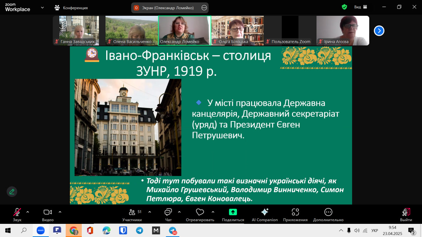Open Bitwarden from the taskbar
Viewport: 422px width, 237px height.
pos(123,230)
